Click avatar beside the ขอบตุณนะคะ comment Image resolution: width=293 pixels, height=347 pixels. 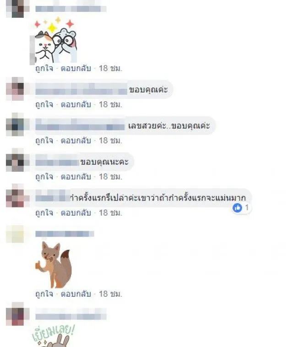tap(15, 160)
